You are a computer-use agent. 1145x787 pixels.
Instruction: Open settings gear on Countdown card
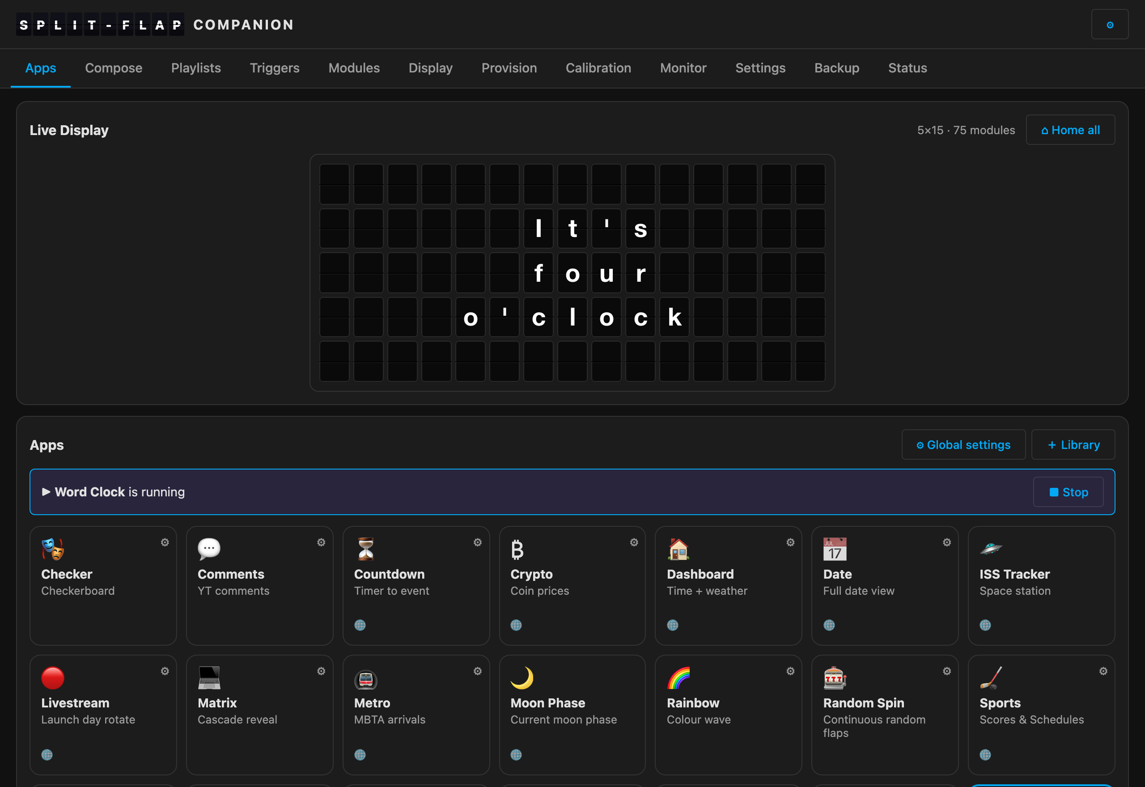coord(477,542)
